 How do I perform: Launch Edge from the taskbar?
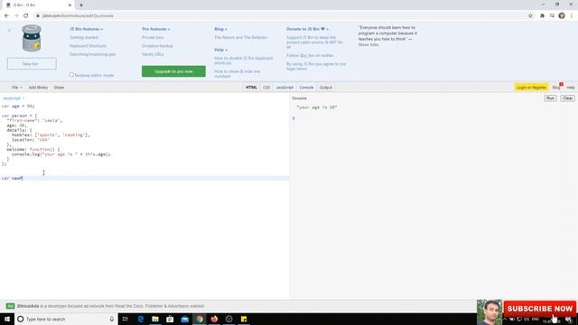tap(141, 319)
